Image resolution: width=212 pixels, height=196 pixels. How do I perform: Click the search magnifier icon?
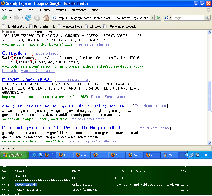point(207,18)
